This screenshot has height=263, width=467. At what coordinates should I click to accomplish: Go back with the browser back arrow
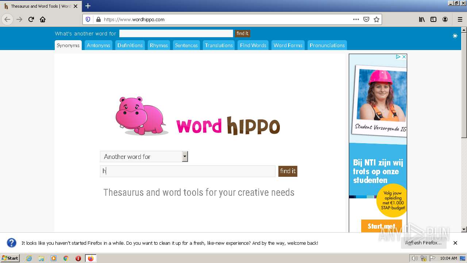pyautogui.click(x=7, y=19)
